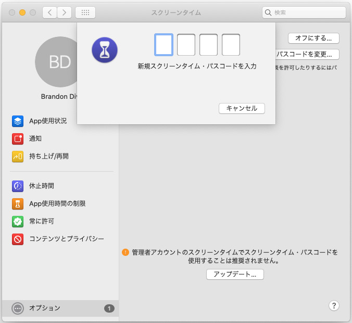Click the アップデート... button
This screenshot has height=323, width=352.
tap(235, 274)
